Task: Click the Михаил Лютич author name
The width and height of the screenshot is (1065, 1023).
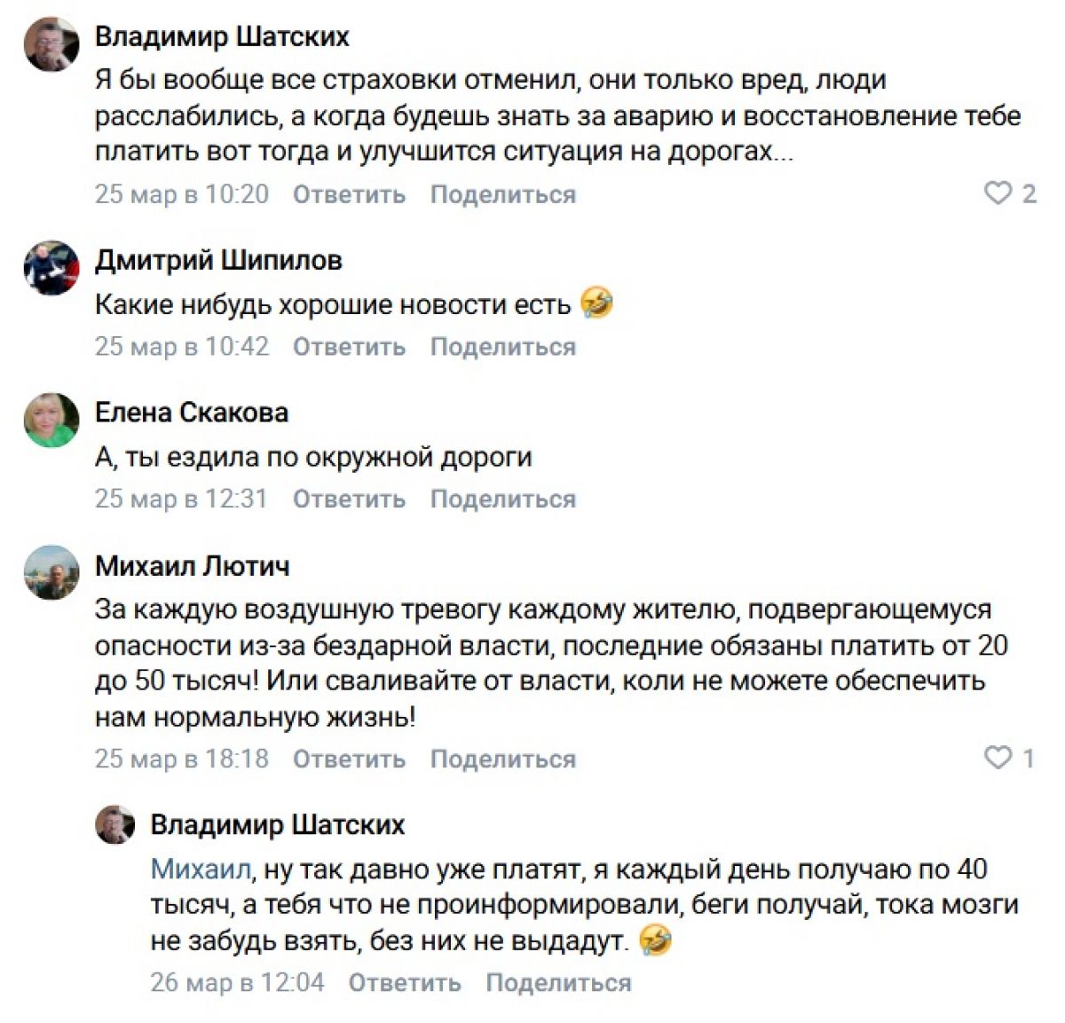Action: [x=193, y=566]
